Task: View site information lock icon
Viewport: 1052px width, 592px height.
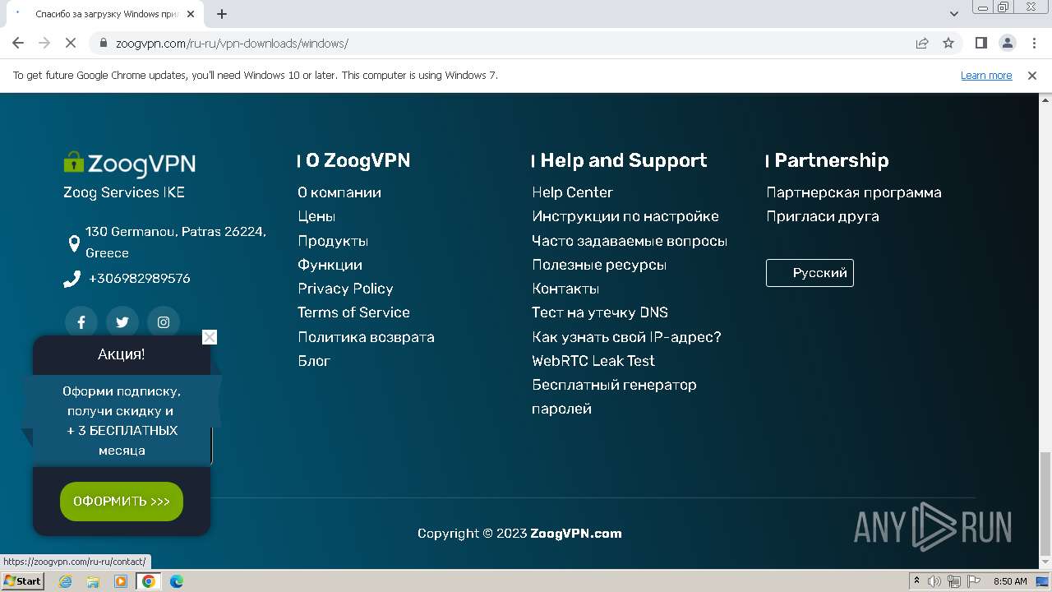Action: point(104,44)
